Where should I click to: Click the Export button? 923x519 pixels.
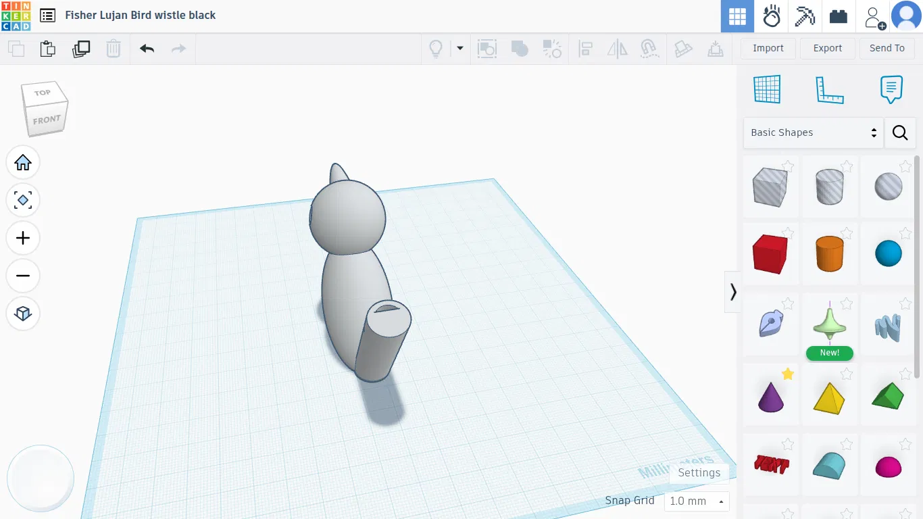click(x=828, y=48)
